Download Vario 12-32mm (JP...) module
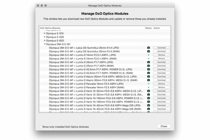This screenshot has height=140, width=210. (x=161, y=91)
